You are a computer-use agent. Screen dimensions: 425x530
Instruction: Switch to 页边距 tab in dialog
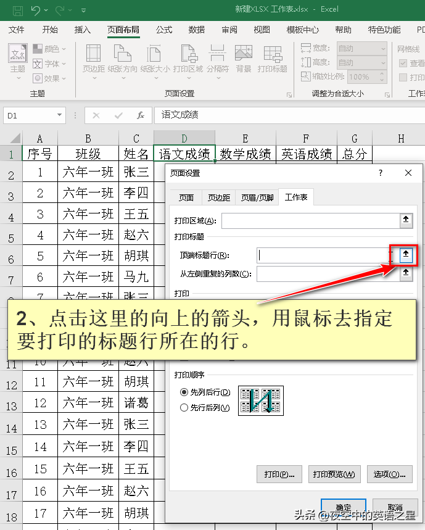(x=219, y=197)
